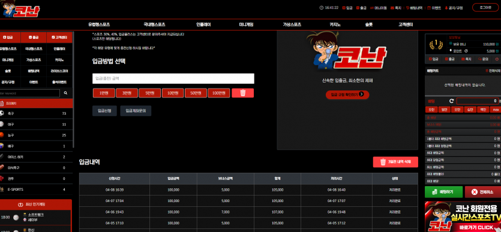Open the 카지노 main menu item
The image size is (501, 232).
pos(335,25)
